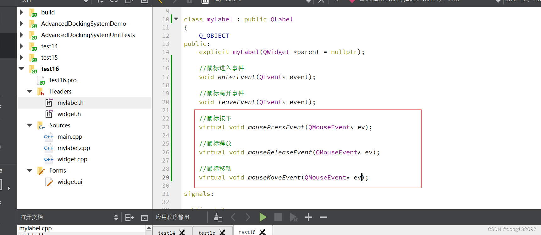Viewport: 541px width, 235px height.
Task: Expand the test14 project node
Action: point(21,46)
